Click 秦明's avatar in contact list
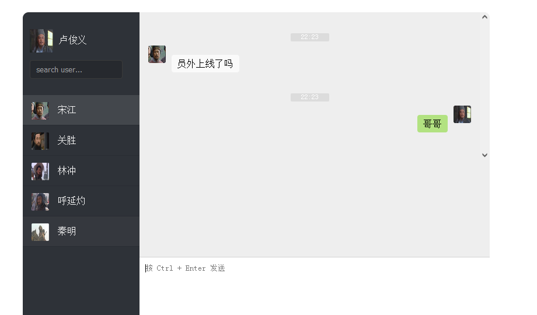This screenshot has width=537, height=315. pos(40,232)
